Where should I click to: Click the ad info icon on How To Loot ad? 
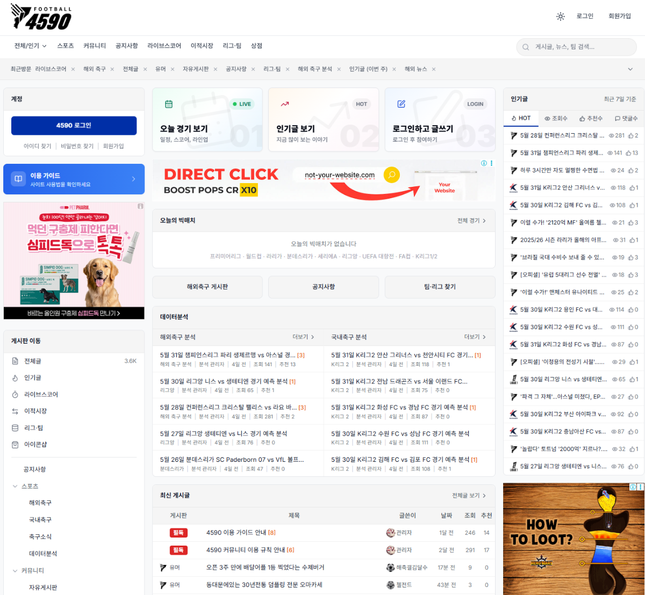[633, 487]
